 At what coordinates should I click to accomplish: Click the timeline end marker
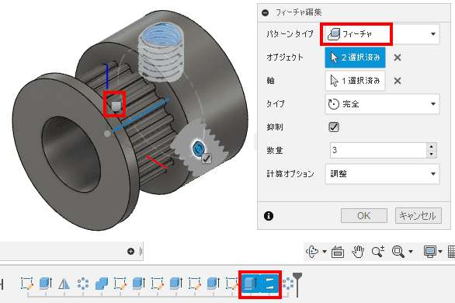coord(297,284)
